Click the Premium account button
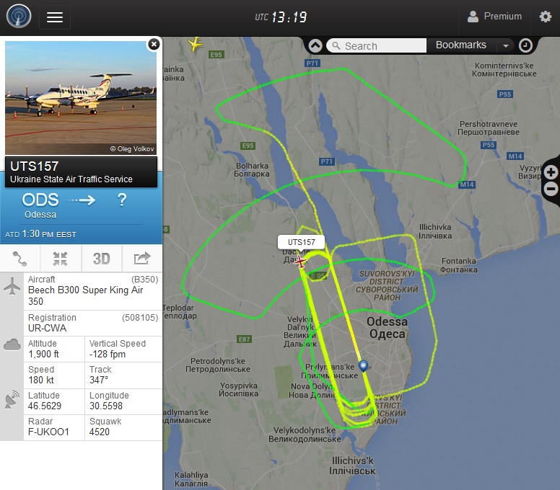Viewport: 560px width, 490px height. (x=494, y=17)
